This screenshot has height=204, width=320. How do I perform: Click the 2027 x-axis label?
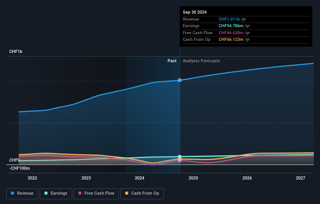coord(301,178)
